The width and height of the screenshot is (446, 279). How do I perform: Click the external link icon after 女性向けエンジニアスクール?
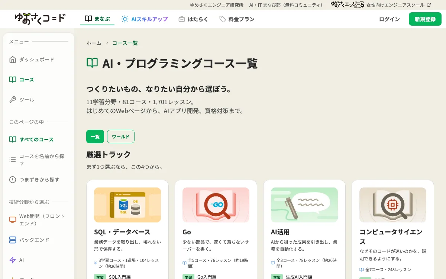pos(429,5)
